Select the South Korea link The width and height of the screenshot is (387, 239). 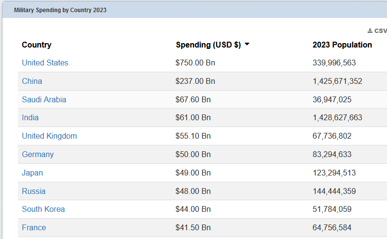(43, 209)
